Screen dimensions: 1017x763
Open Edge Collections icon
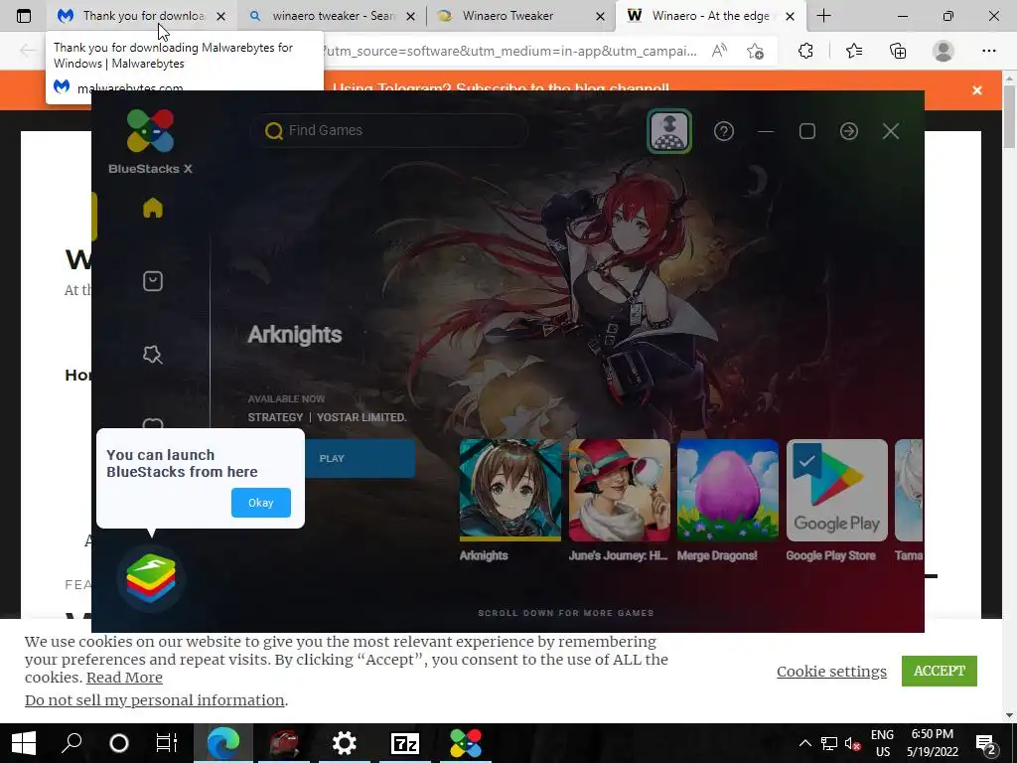[x=898, y=51]
